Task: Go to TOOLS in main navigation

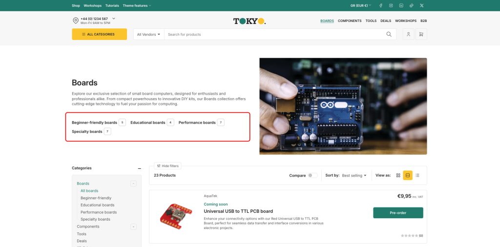Action: pyautogui.click(x=371, y=21)
